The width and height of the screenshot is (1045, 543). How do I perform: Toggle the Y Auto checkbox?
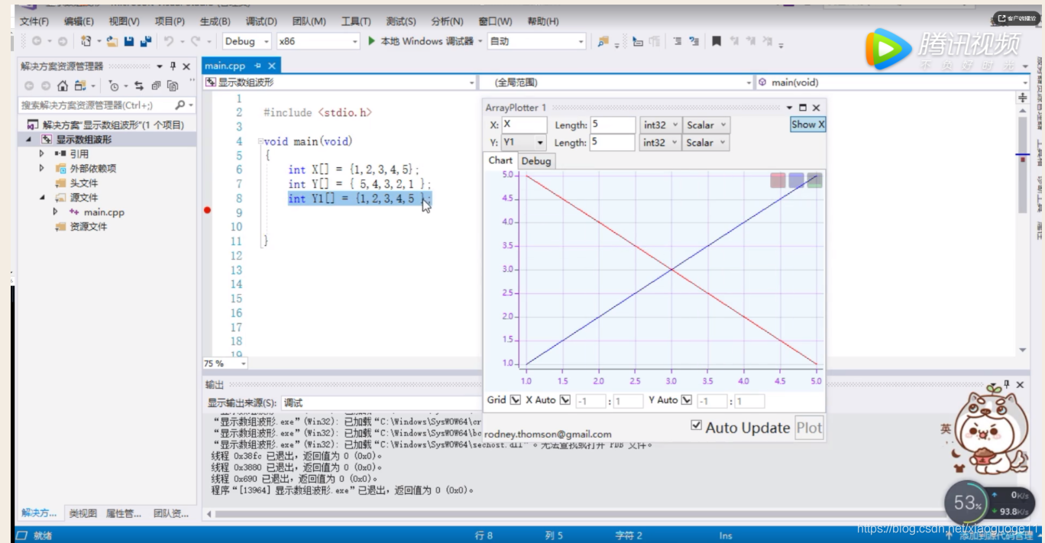pos(687,399)
